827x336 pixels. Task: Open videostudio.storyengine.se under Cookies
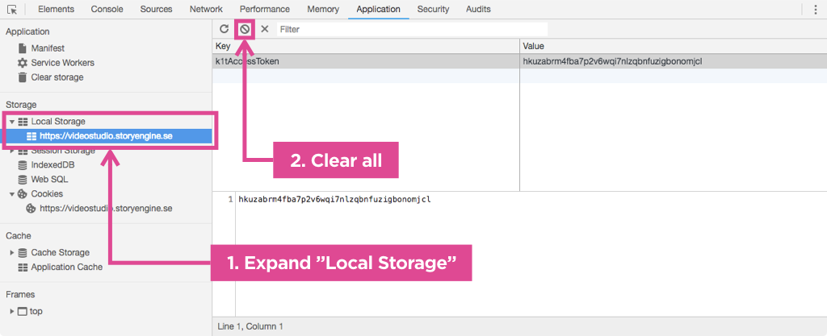tap(105, 209)
